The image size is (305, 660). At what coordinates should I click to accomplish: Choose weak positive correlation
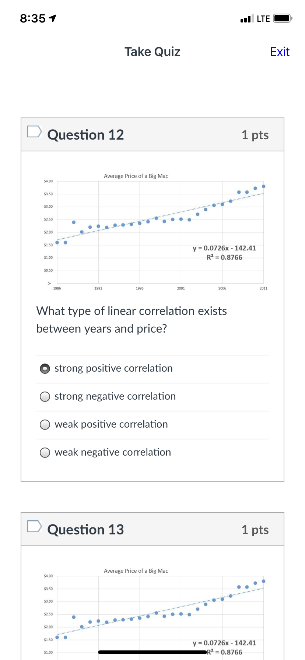click(x=45, y=425)
